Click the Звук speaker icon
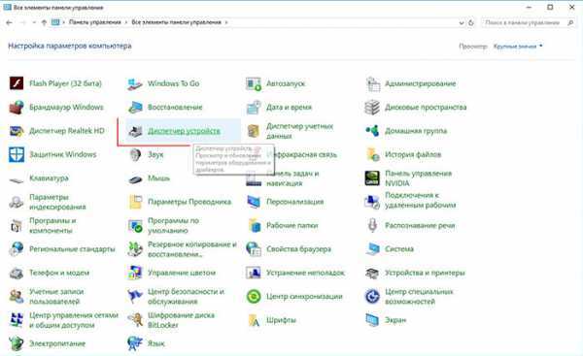The width and height of the screenshot is (583, 356). click(135, 154)
